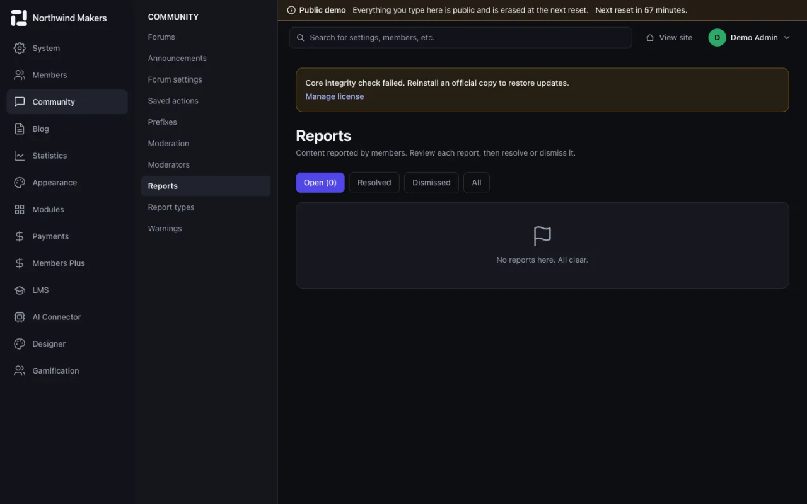Open Saved actions
Screen dimensions: 807x504
tap(206, 101)
